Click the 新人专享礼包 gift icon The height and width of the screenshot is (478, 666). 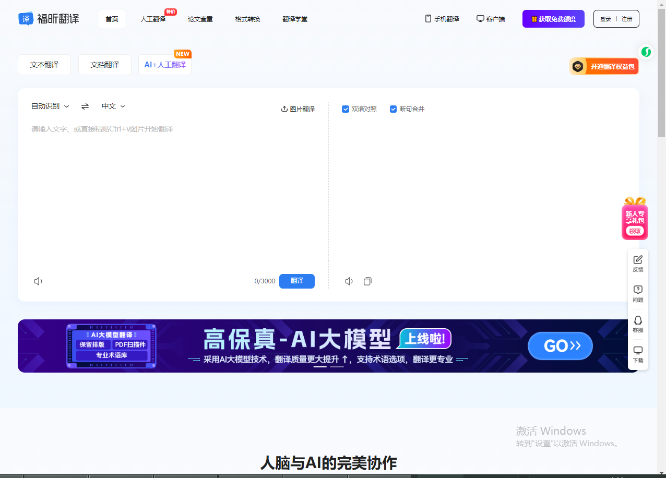pos(635,218)
